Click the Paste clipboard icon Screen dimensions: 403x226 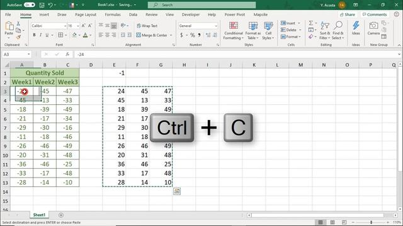click(9, 26)
